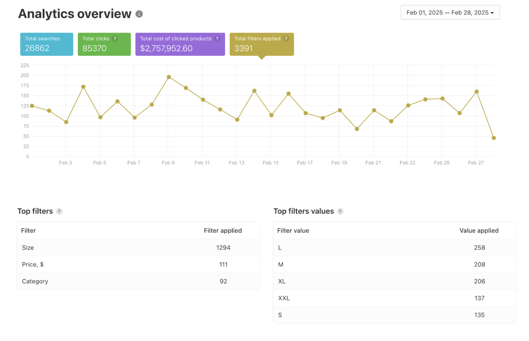Select the Total filters applied metric card

click(262, 44)
